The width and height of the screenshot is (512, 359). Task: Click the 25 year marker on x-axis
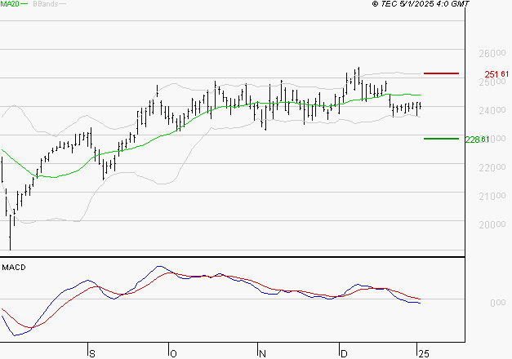coord(421,353)
